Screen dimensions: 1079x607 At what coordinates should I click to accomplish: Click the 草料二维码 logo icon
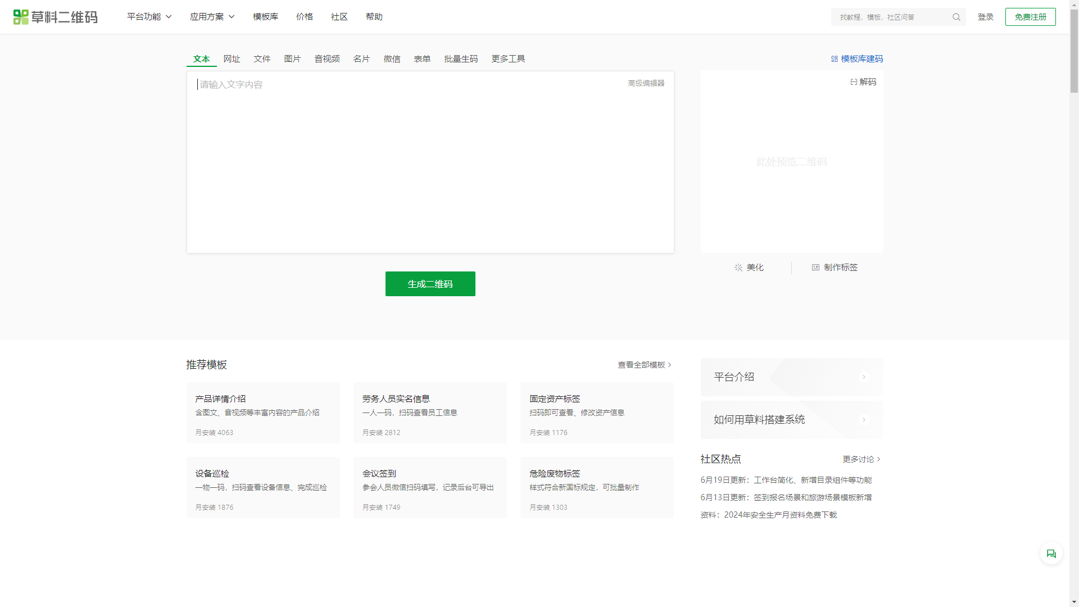[x=20, y=17]
